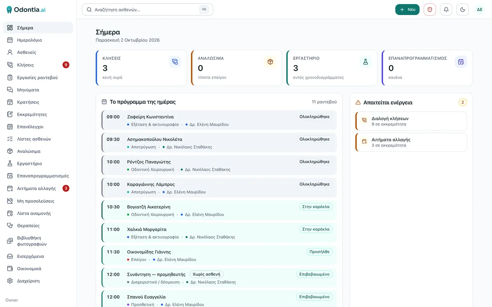Click the search magnifier icon
The width and height of the screenshot is (492, 307).
click(x=89, y=10)
